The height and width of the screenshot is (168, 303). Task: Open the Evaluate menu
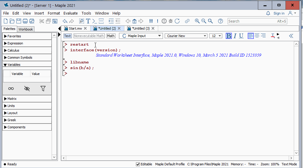tap(71, 13)
